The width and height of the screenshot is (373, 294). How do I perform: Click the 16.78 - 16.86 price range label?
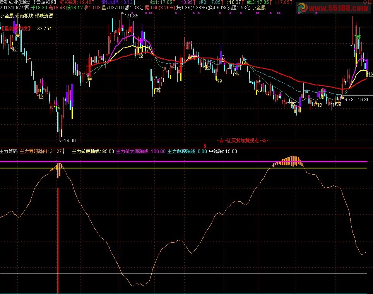(356, 100)
